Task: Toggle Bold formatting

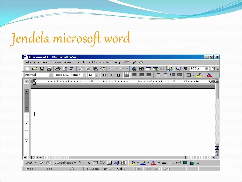Action: coord(104,75)
